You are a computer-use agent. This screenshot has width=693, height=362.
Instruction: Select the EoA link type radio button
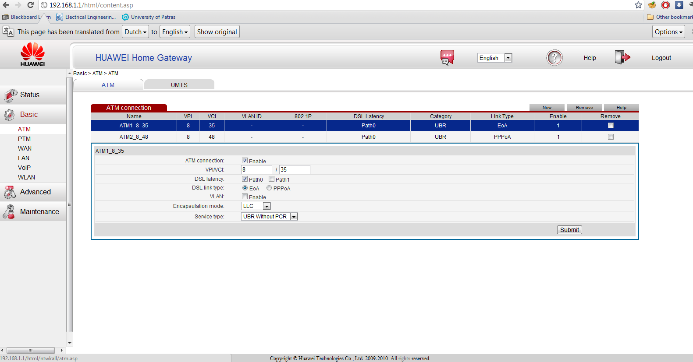pyautogui.click(x=245, y=188)
